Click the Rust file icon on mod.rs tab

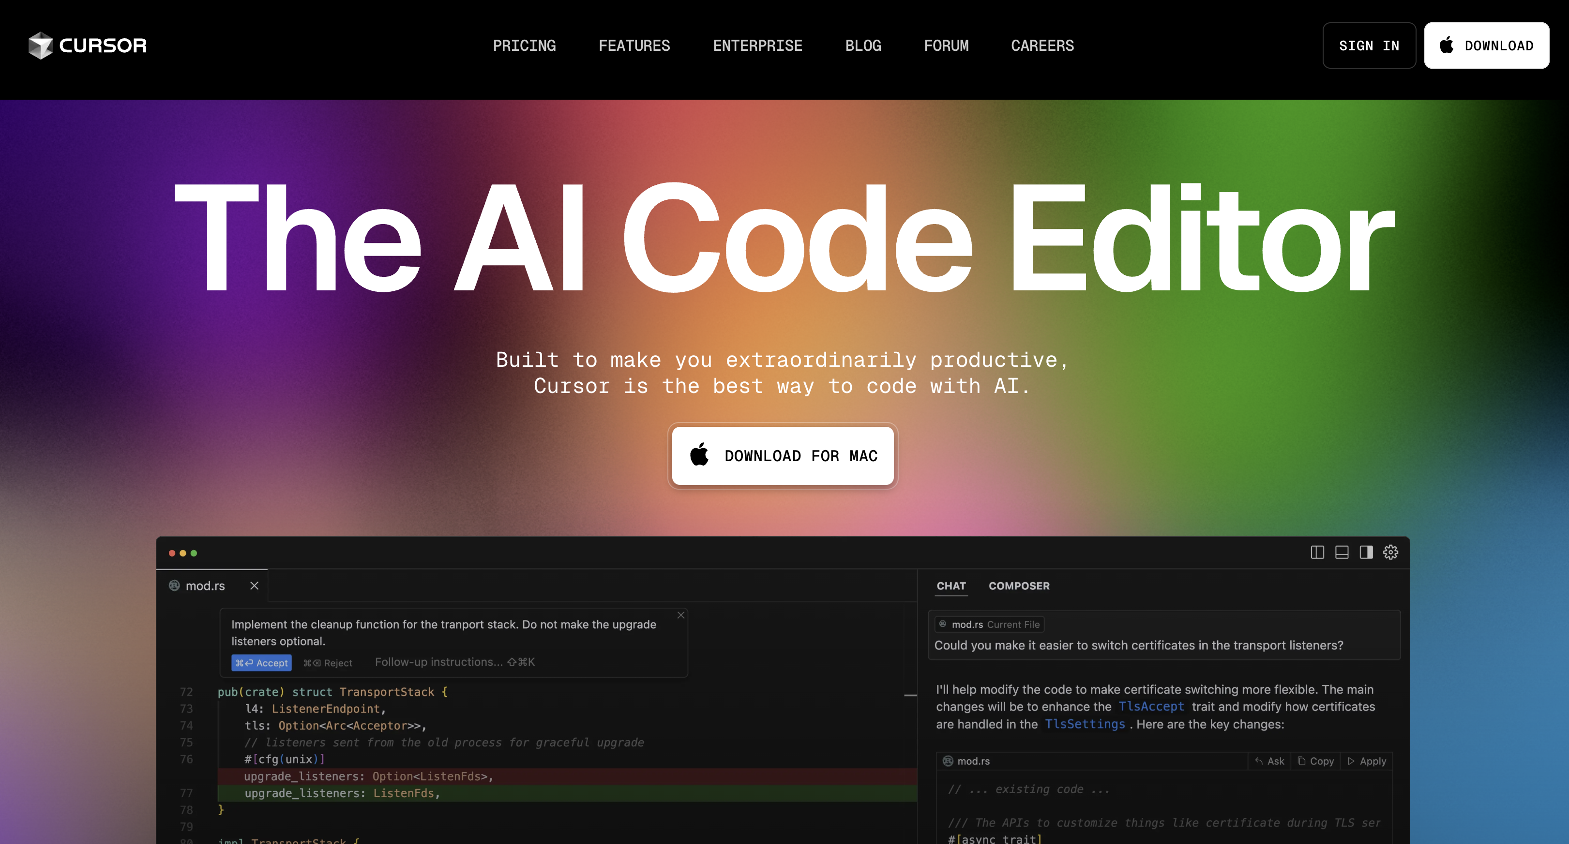click(x=174, y=585)
